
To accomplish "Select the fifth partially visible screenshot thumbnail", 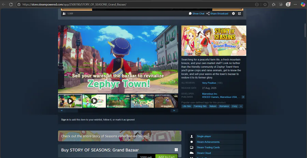I will pyautogui.click(x=166, y=101).
